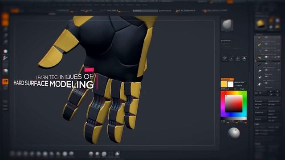Viewport: 285px width, 160px height.
Task: Toggle the eye icon on the highlighted subtool row
Action: [279, 57]
